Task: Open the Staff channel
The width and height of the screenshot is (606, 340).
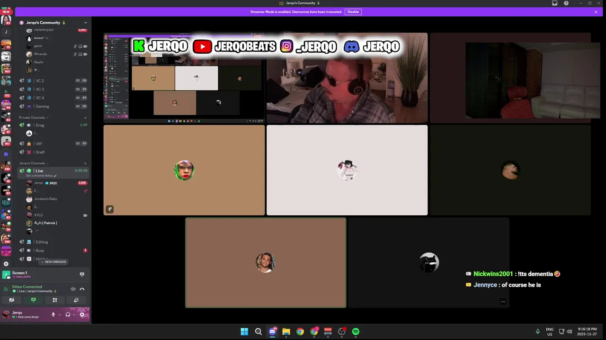Action: pyautogui.click(x=53, y=152)
